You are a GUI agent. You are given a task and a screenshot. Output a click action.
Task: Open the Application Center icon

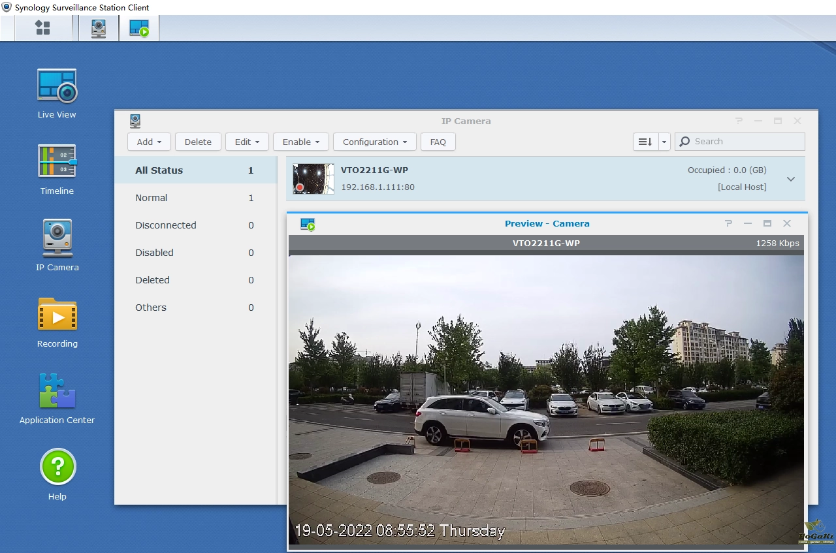[x=57, y=391]
